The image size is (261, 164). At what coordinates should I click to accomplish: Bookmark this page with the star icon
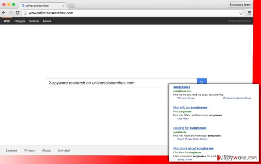[241, 13]
